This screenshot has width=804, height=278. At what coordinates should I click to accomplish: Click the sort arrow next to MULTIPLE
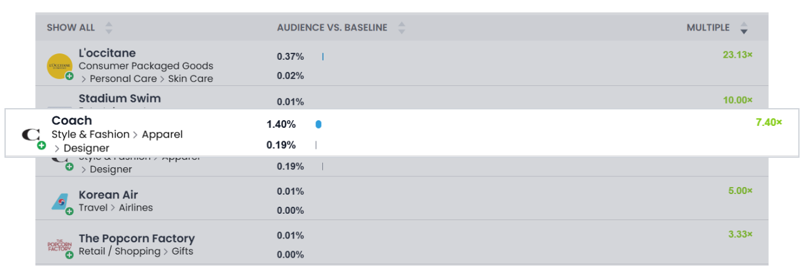point(743,28)
